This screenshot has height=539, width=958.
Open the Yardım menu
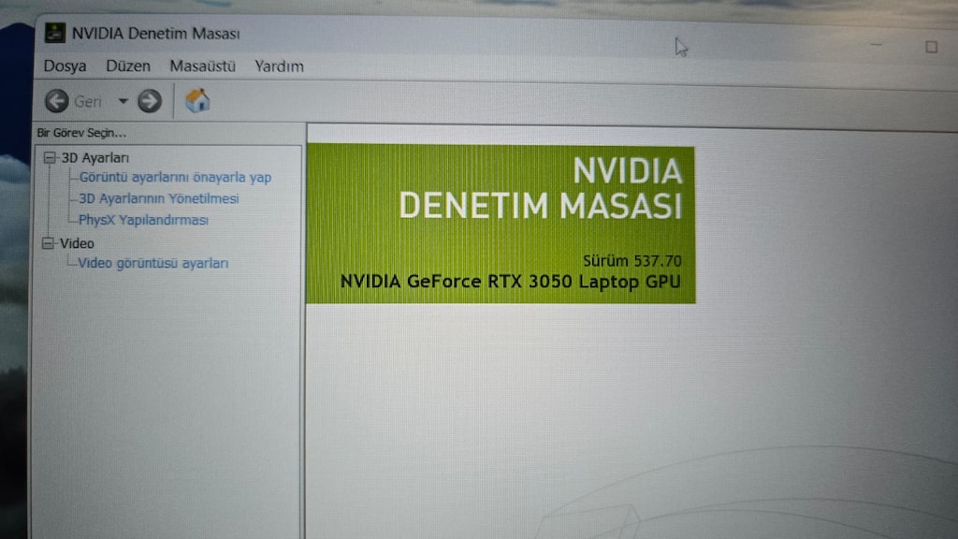click(x=279, y=66)
